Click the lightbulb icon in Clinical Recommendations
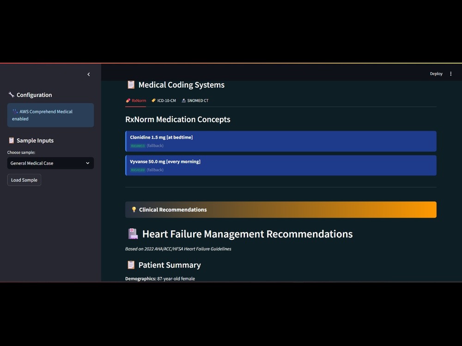462x346 pixels. [x=134, y=209]
